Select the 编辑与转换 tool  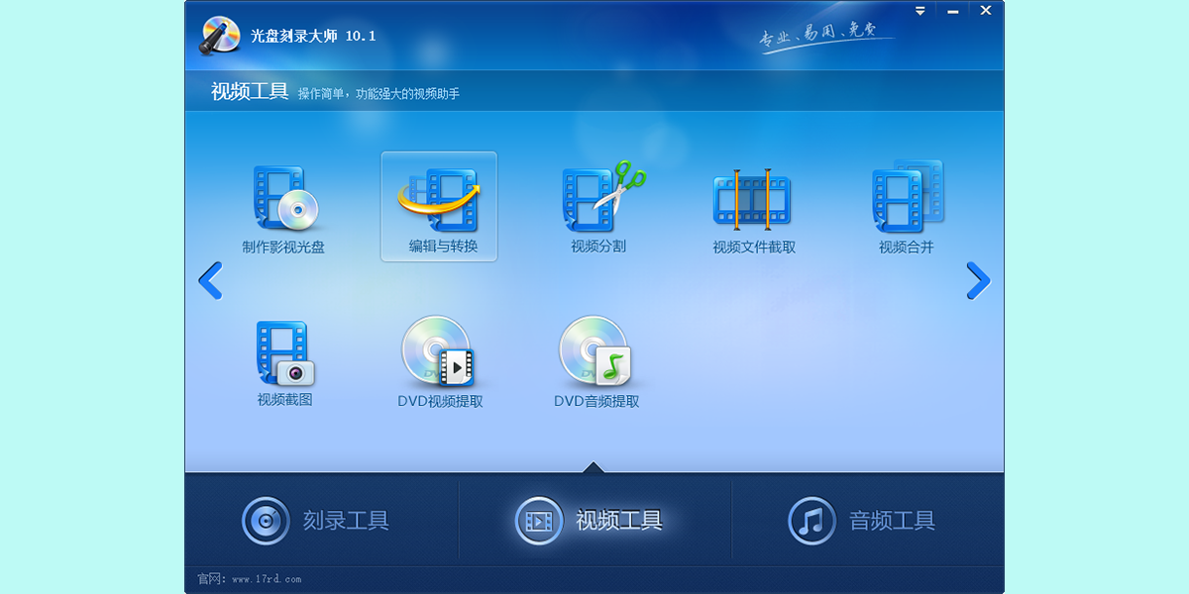439,203
